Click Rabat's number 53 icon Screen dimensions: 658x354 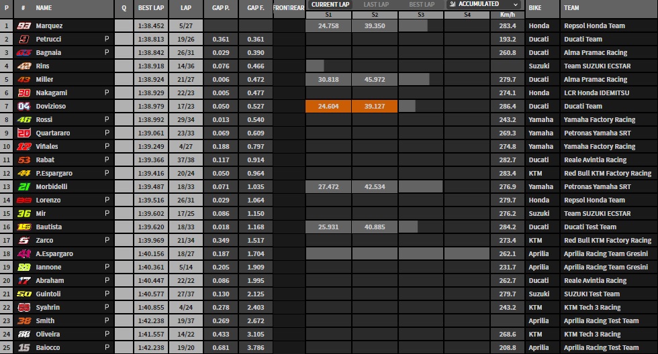coord(24,160)
